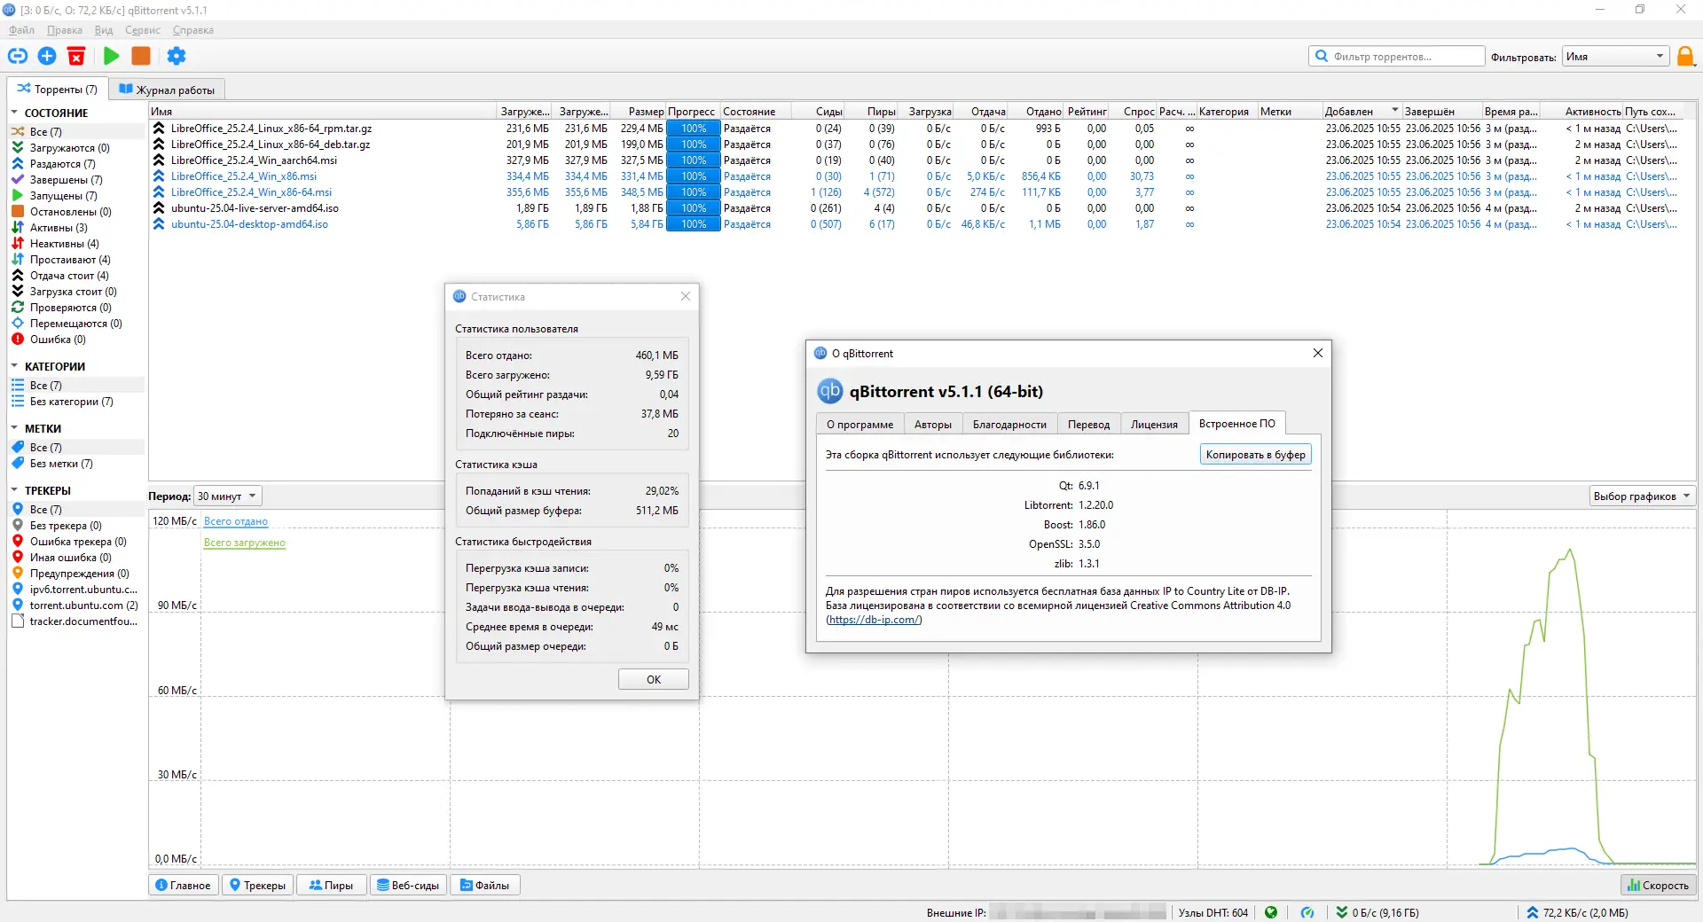The image size is (1703, 922).
Task: Click the add torrent link icon
Action: point(18,56)
